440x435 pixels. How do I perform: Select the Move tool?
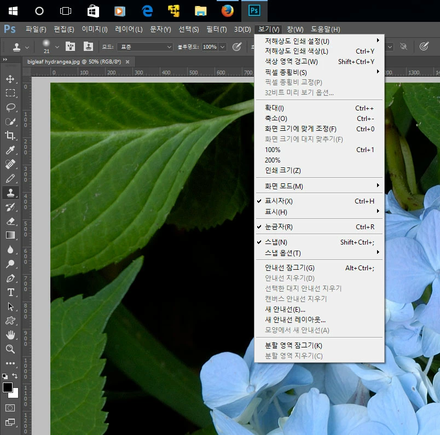(10, 79)
